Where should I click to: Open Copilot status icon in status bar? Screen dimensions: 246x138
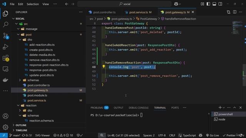click(x=201, y=135)
